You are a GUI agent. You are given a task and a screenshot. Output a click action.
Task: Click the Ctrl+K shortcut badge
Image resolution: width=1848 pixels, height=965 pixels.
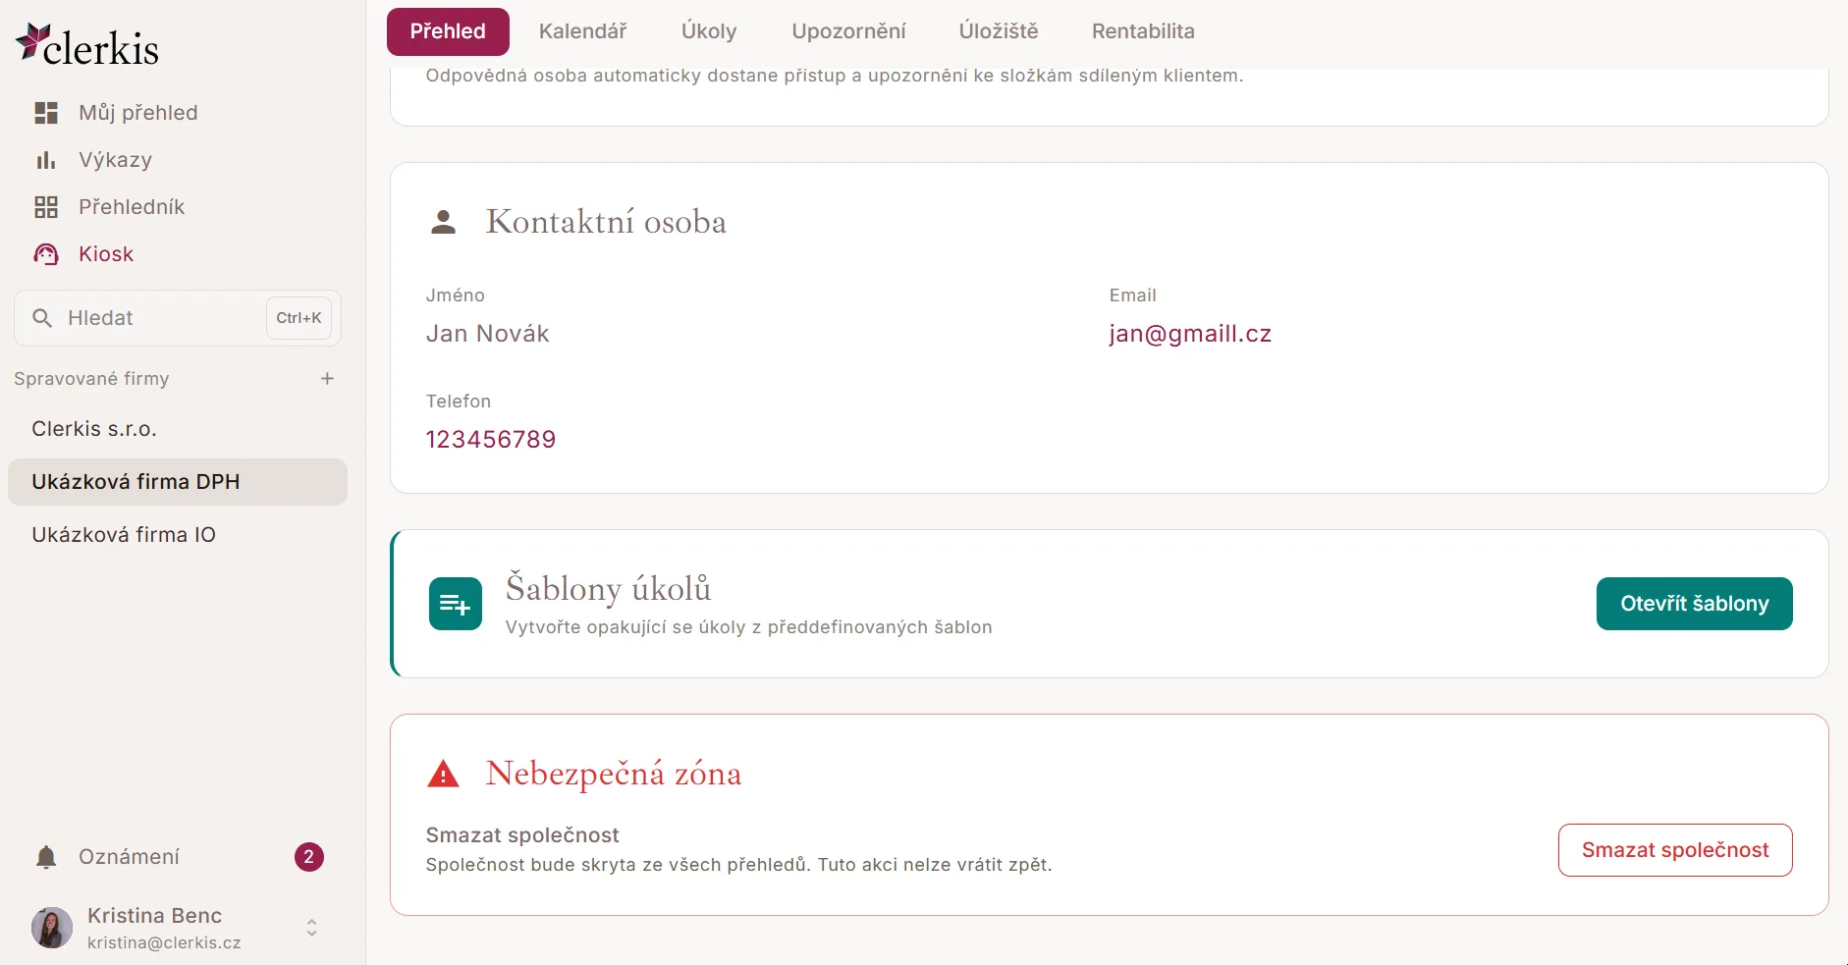299,318
